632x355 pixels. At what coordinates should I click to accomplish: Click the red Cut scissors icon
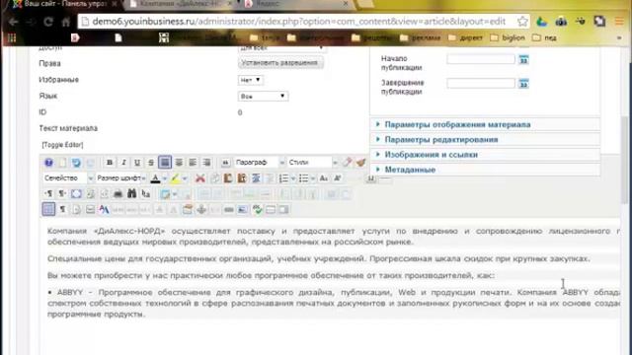[x=200, y=178]
